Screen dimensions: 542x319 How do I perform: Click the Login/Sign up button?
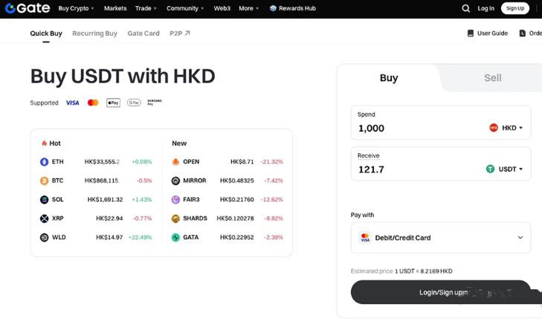click(x=440, y=292)
